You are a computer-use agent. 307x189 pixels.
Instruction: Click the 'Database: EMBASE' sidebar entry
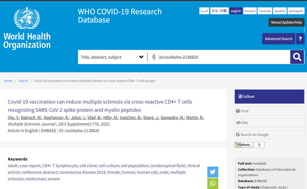point(252,181)
